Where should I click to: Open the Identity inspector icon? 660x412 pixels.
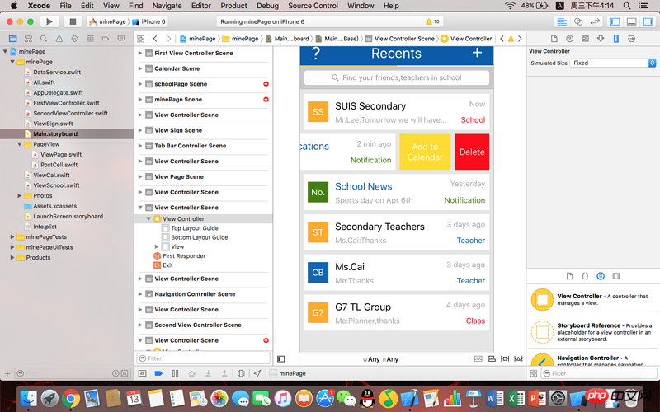[585, 39]
